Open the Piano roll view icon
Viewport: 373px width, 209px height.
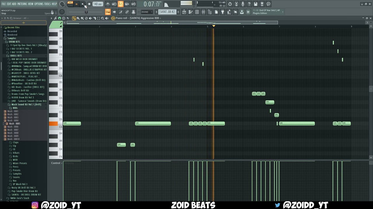[x=191, y=12]
